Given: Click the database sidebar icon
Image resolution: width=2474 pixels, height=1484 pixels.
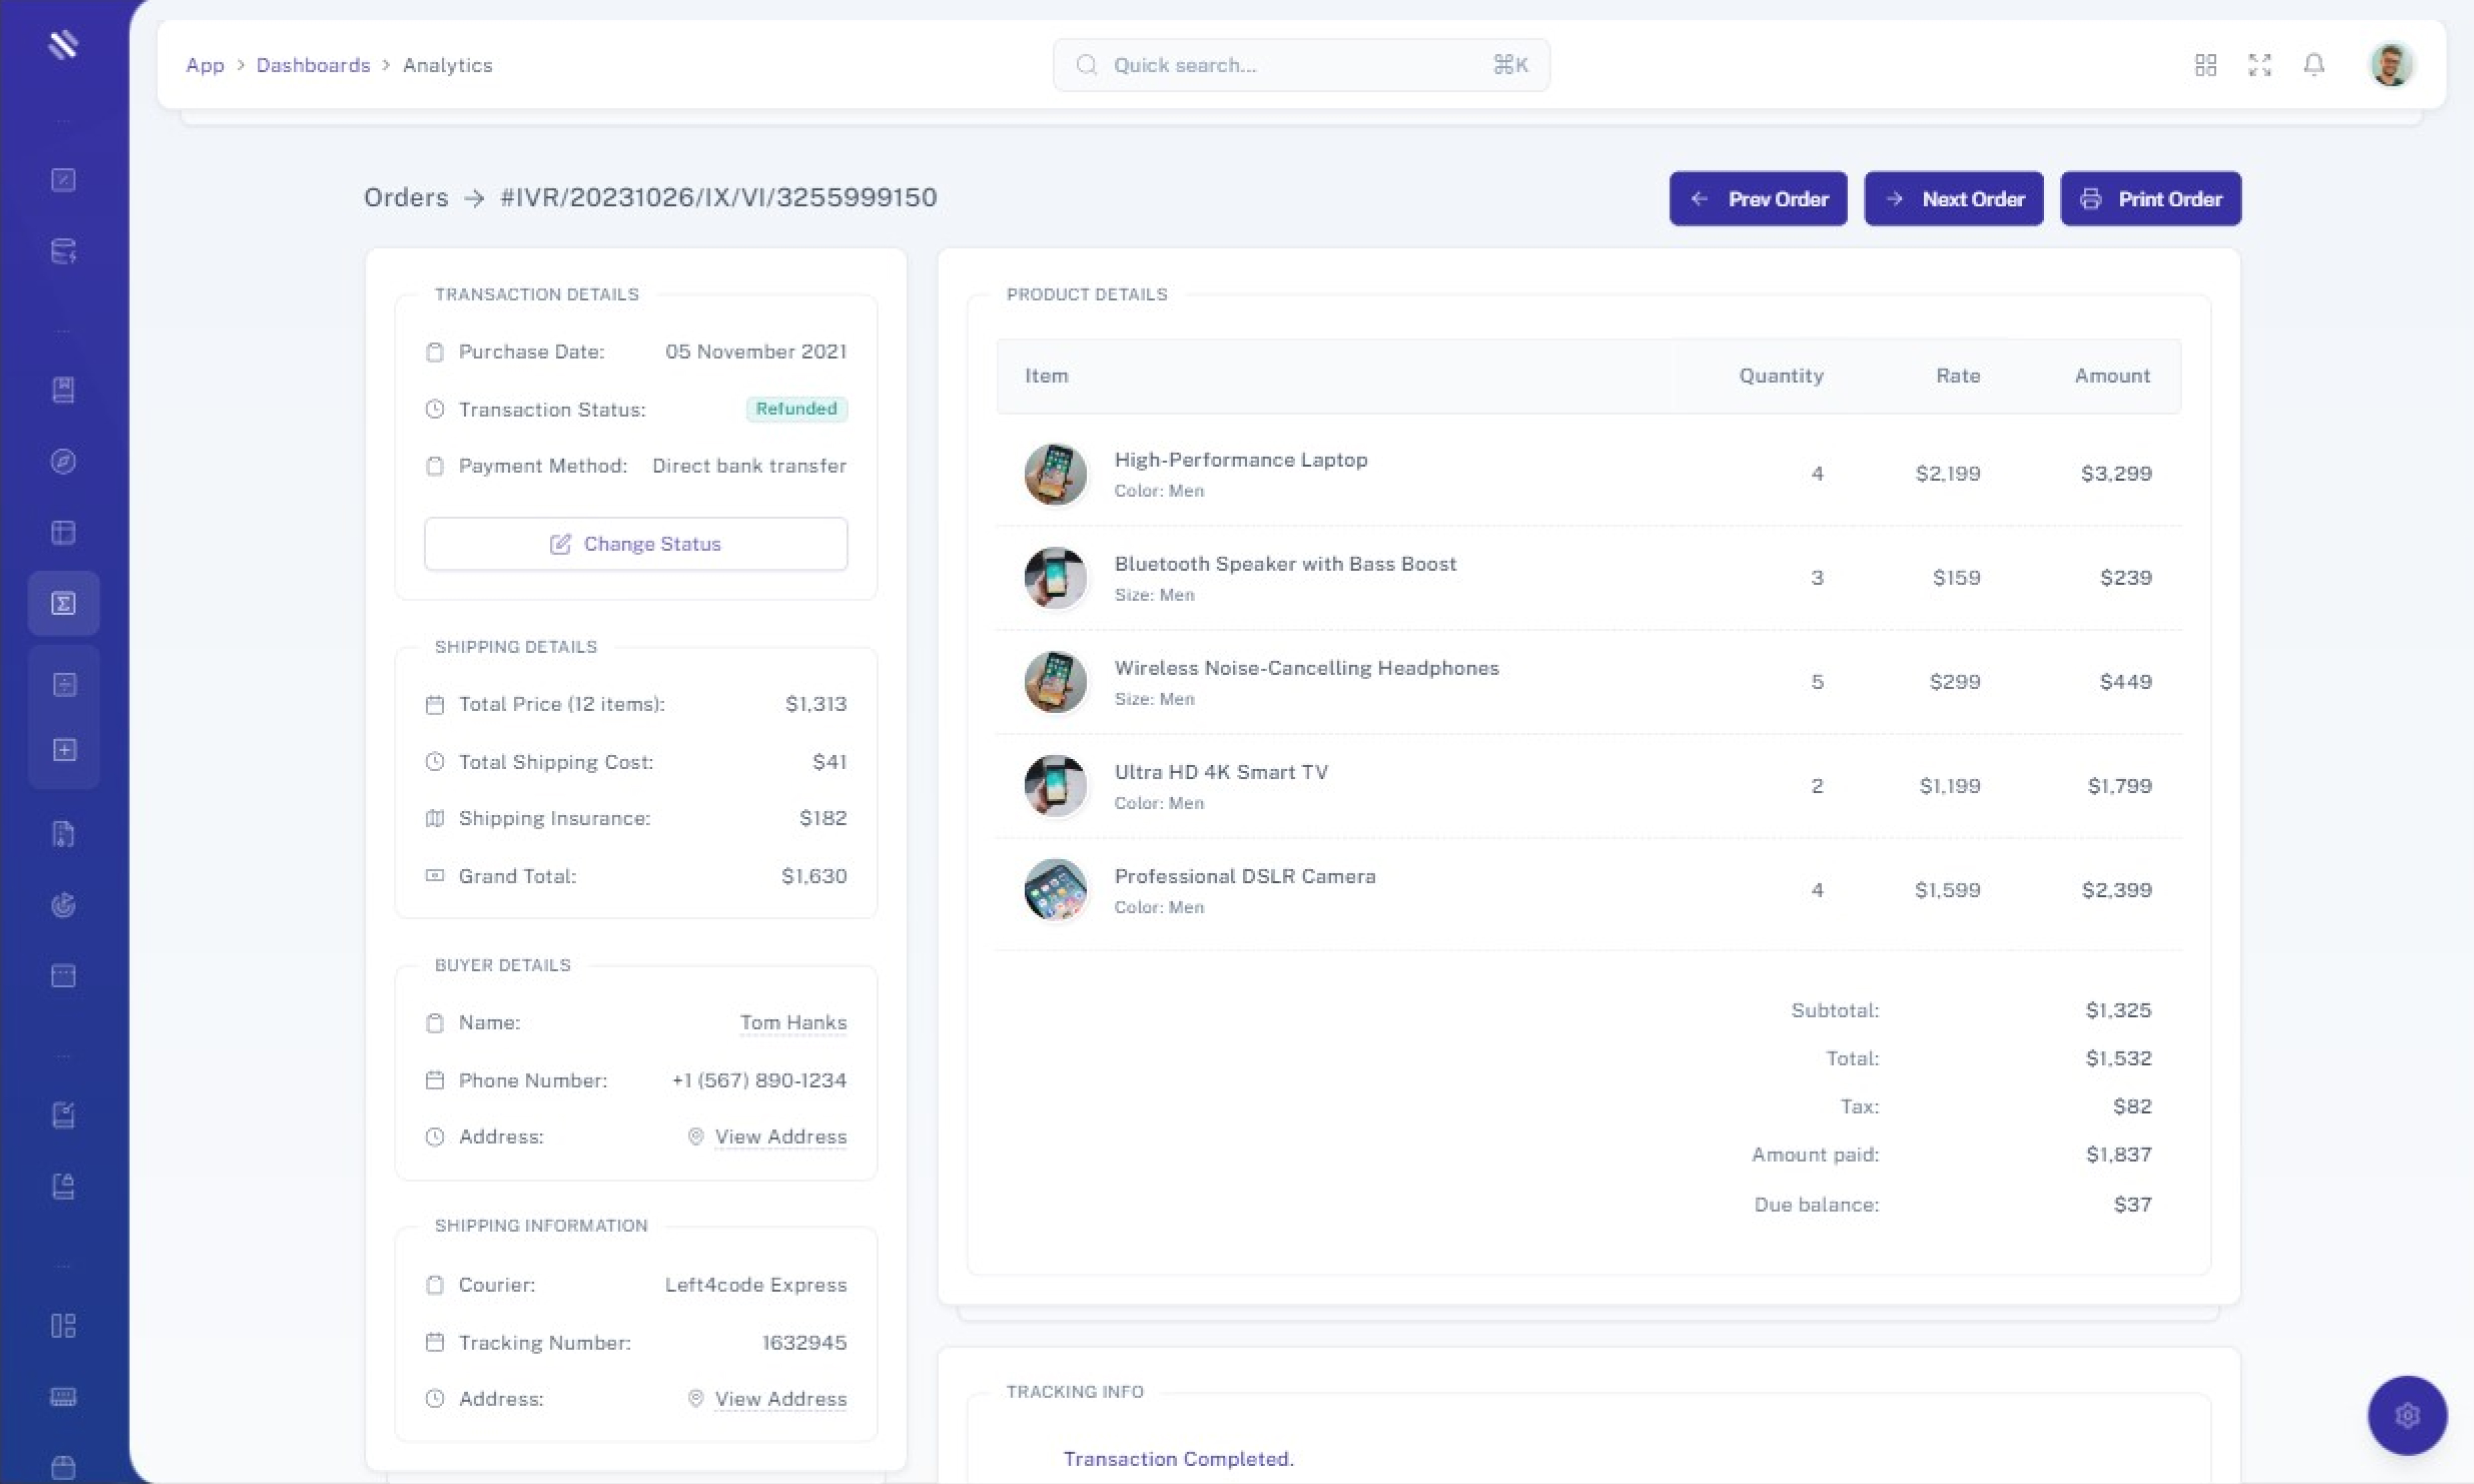Looking at the screenshot, I should click(x=63, y=251).
